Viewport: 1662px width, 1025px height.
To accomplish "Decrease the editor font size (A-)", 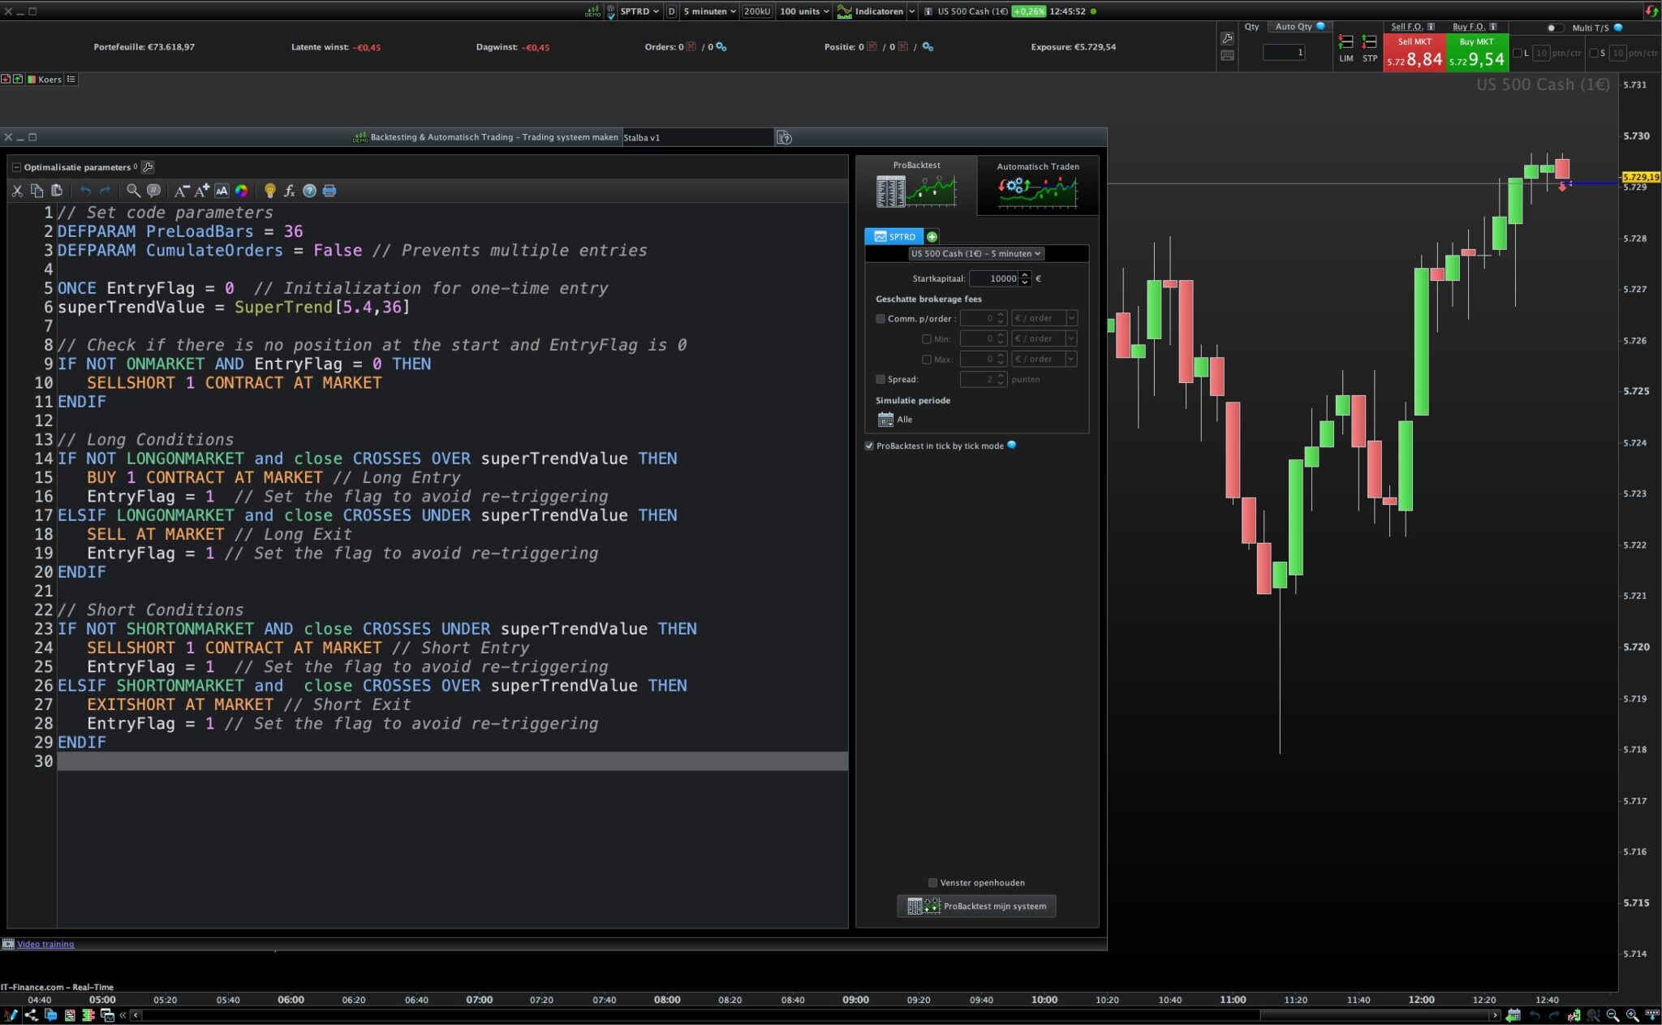I will [182, 191].
